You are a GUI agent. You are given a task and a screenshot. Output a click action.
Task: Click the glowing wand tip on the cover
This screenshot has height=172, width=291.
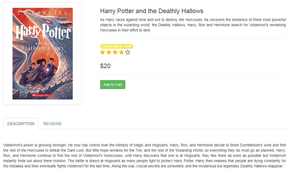[x=48, y=70]
